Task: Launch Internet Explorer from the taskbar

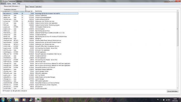Action: coord(10,100)
